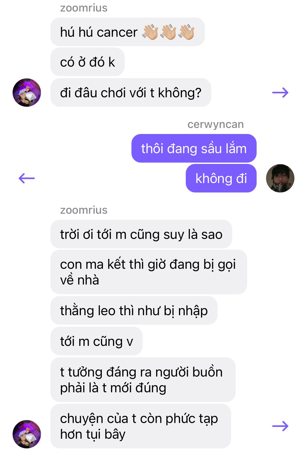Viewport: 307px width, 456px height.
Task: Select the "đi đâu chơi với t không?" bubble
Action: coord(131,93)
